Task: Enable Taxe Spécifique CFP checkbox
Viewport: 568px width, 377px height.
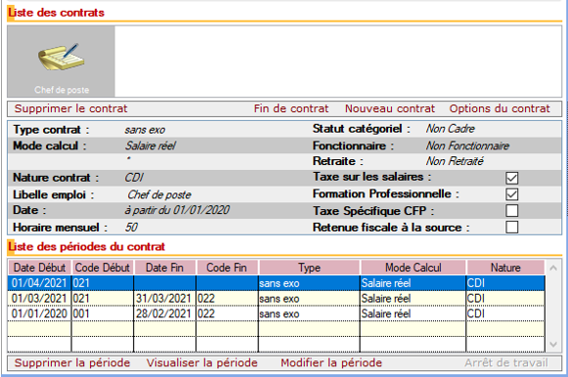Action: 512,211
